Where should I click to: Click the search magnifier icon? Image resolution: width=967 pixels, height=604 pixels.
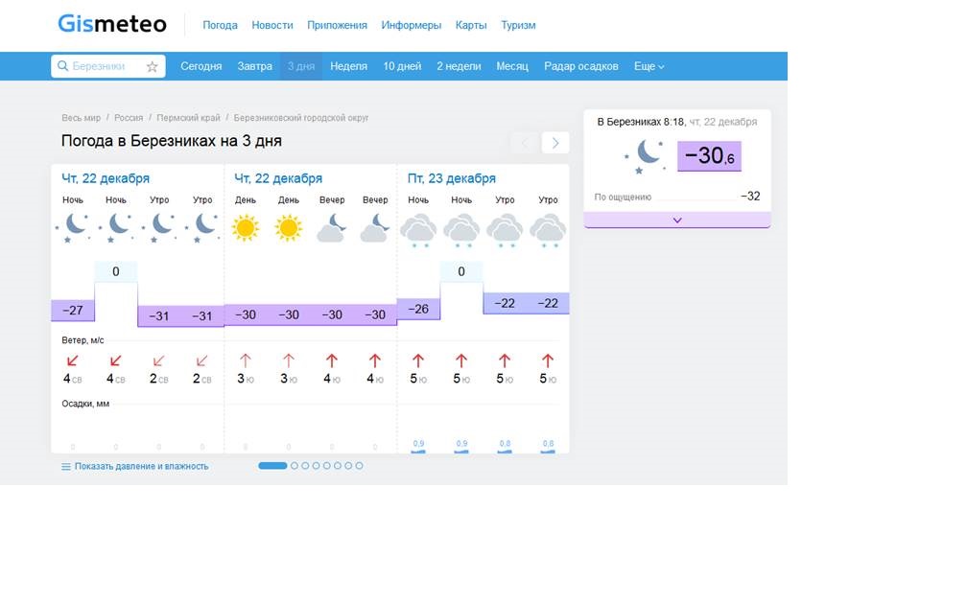tap(63, 66)
